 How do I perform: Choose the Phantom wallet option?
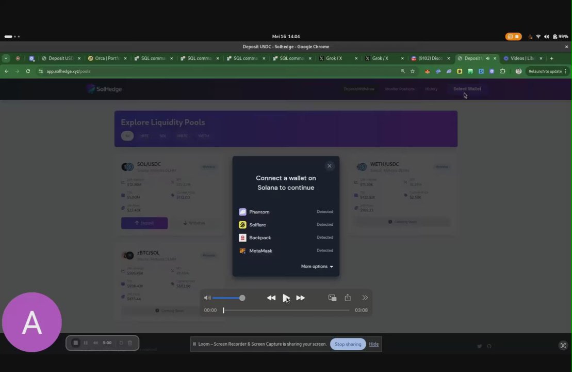pos(286,212)
